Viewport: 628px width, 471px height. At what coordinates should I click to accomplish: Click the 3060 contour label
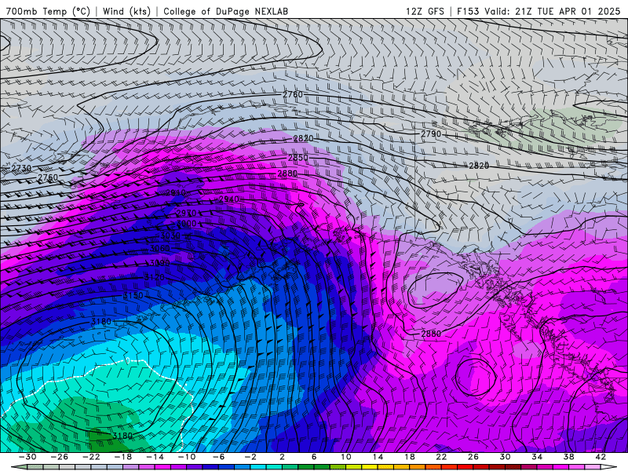pyautogui.click(x=160, y=249)
